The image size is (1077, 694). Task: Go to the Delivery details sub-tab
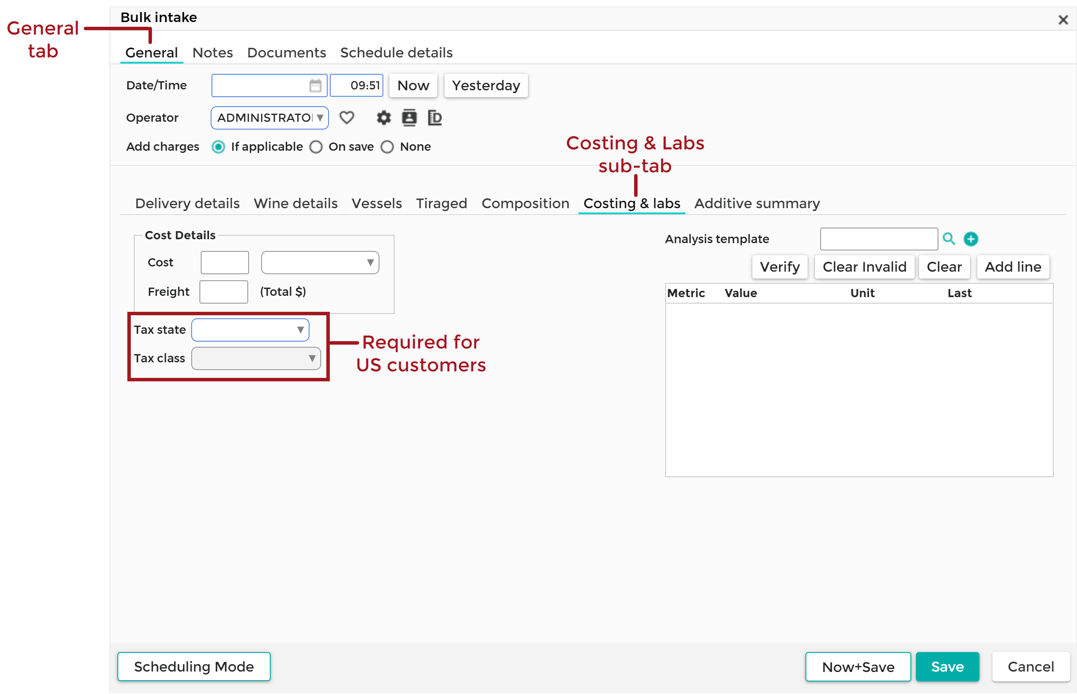[x=187, y=203]
